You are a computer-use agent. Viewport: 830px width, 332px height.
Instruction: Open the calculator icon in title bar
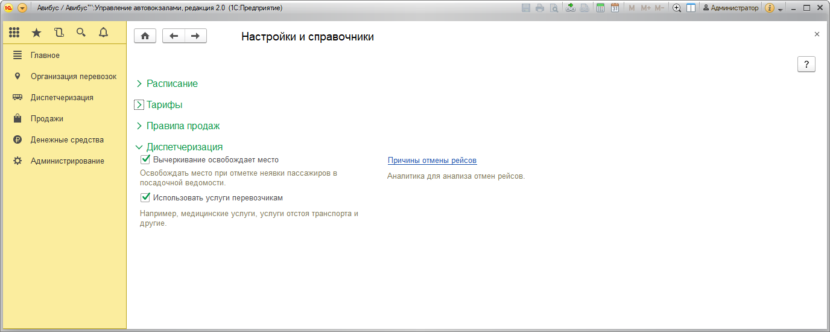(x=600, y=8)
